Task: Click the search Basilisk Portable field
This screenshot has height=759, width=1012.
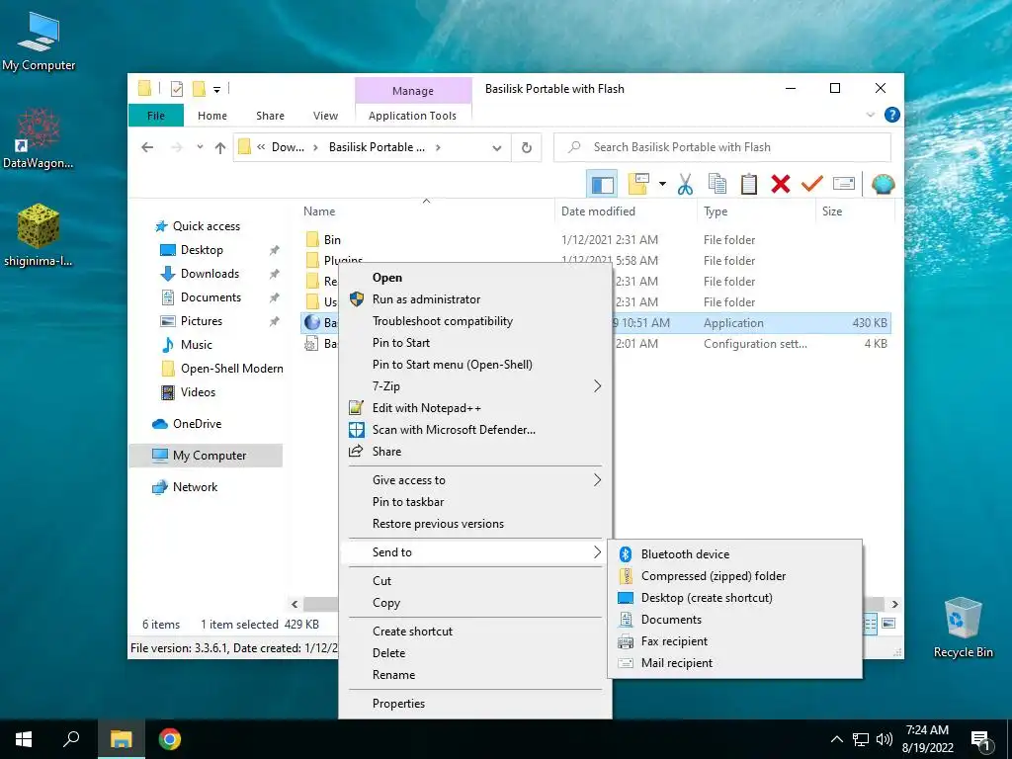Action: tap(722, 148)
